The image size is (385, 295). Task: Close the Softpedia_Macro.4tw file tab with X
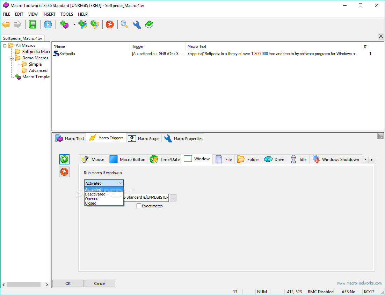380,36
